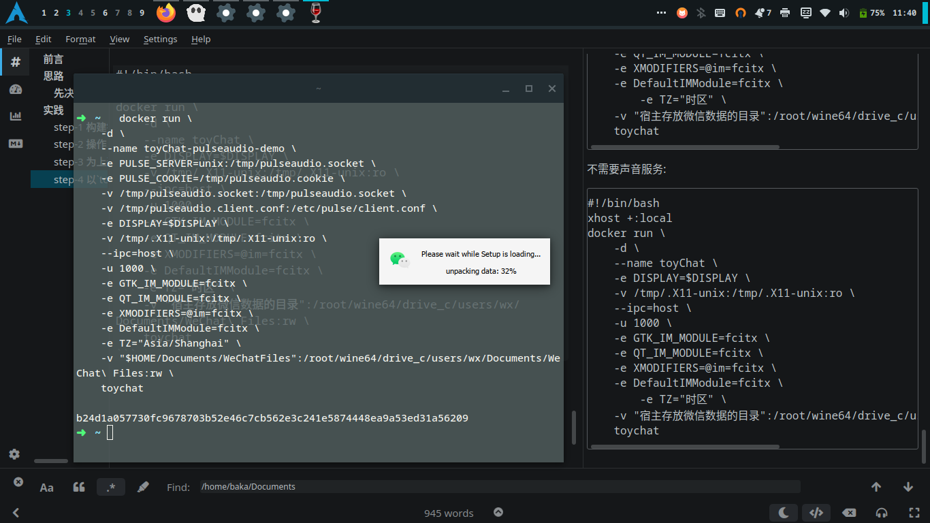
Task: Click the highlight marker icon in find bar
Action: (x=143, y=487)
